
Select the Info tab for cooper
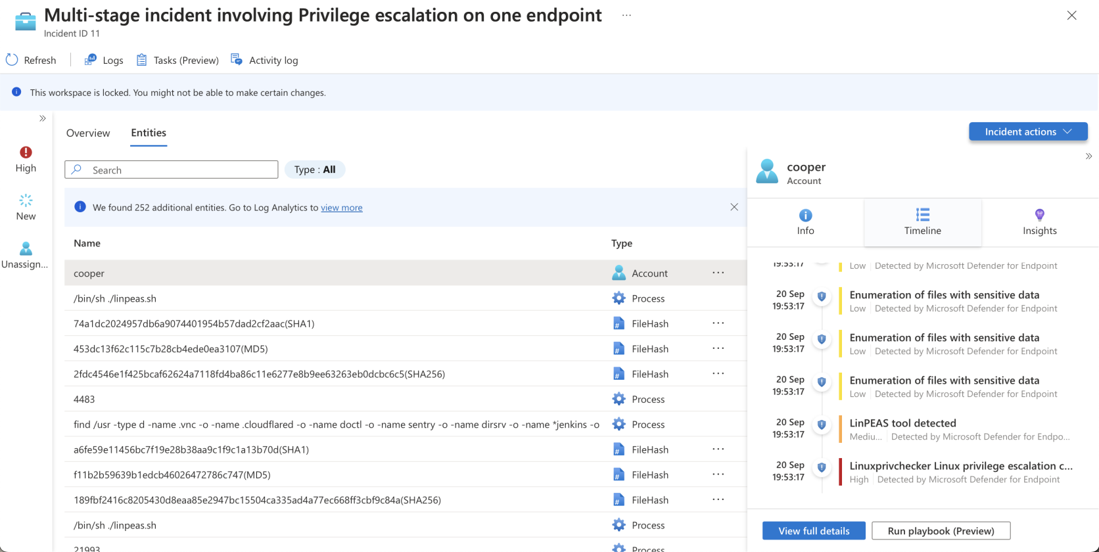[x=805, y=222]
